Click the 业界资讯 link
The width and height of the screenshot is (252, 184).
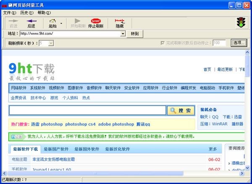point(18,98)
